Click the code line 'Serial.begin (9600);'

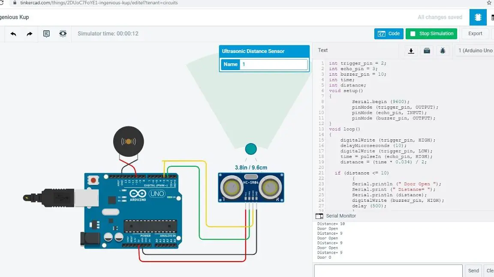pyautogui.click(x=381, y=101)
